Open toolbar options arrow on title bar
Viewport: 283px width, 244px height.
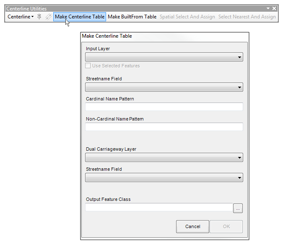(268, 8)
